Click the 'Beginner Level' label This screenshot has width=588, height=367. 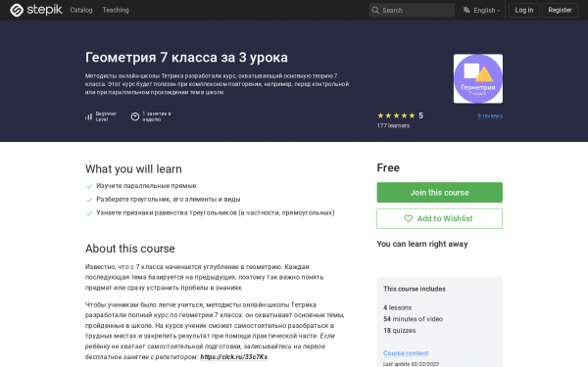(x=106, y=116)
